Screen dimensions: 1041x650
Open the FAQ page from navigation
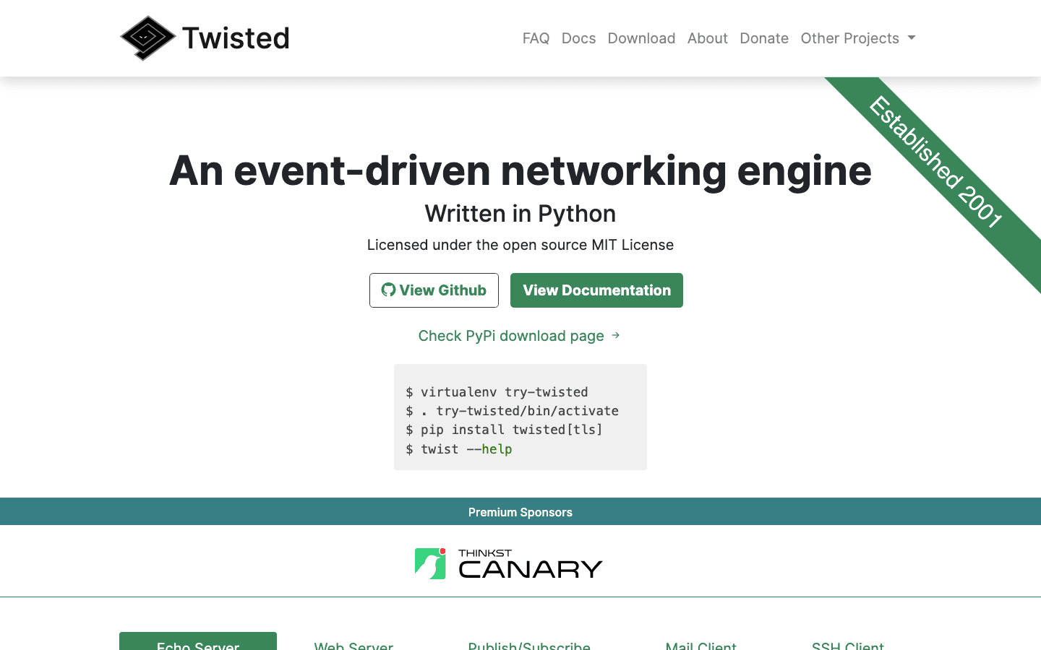536,38
